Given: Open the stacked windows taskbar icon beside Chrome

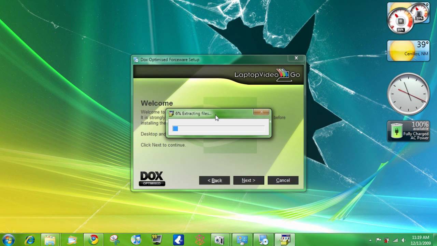Looking at the screenshot, I should coord(72,240).
